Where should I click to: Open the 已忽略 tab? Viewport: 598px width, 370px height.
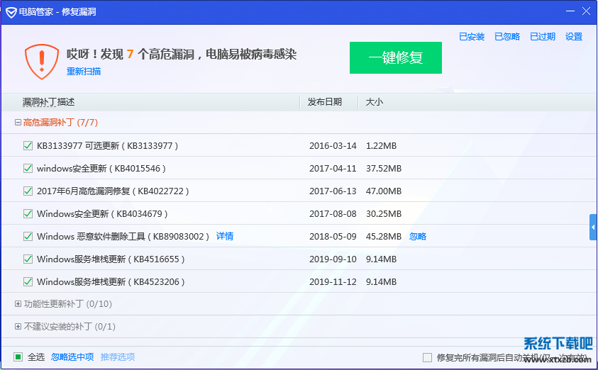507,37
